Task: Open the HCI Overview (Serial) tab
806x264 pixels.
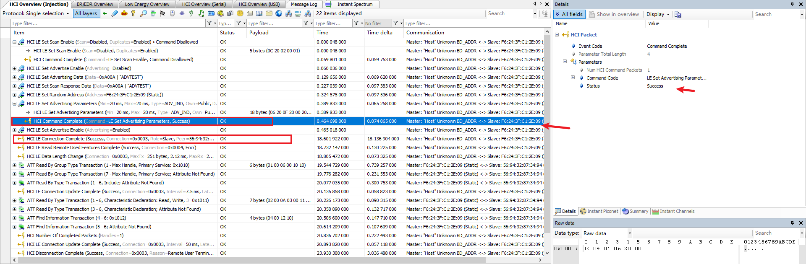Action: click(204, 4)
